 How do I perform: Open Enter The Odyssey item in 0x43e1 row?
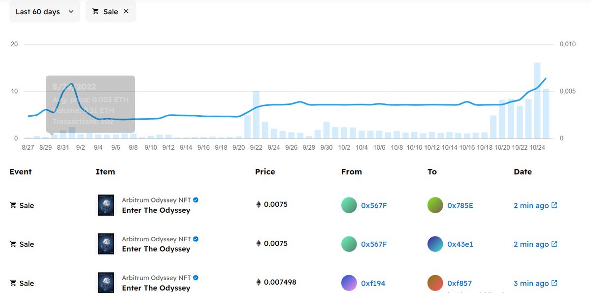[x=156, y=249]
